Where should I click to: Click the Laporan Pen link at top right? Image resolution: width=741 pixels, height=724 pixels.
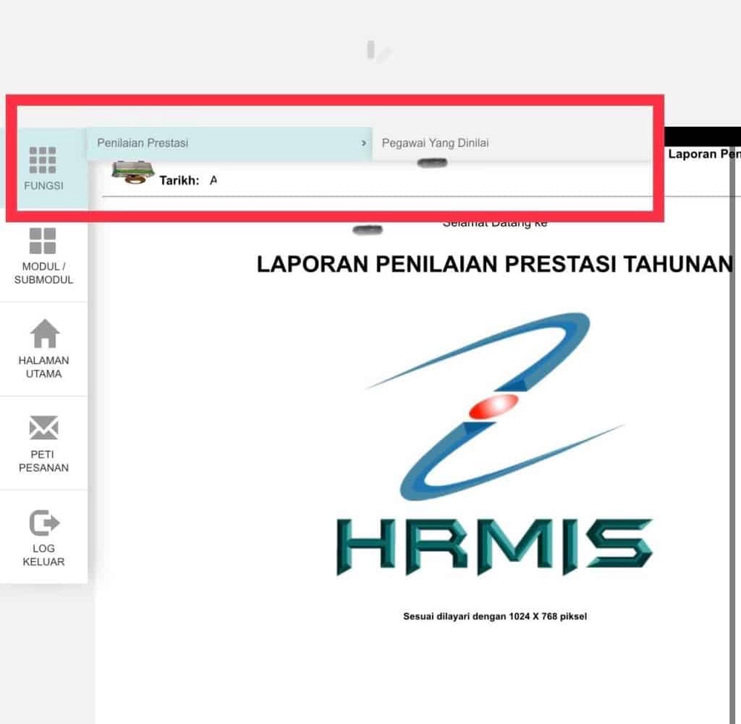(702, 154)
